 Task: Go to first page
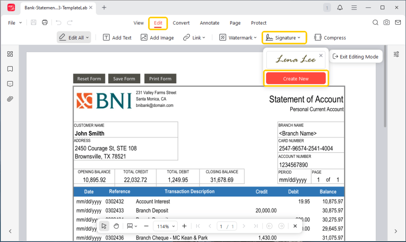tap(198, 226)
